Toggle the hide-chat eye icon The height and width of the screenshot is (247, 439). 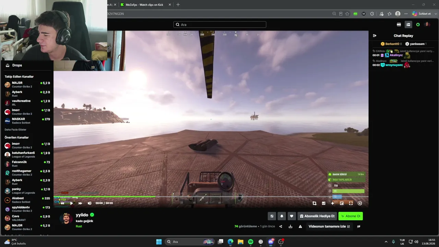tap(359, 226)
